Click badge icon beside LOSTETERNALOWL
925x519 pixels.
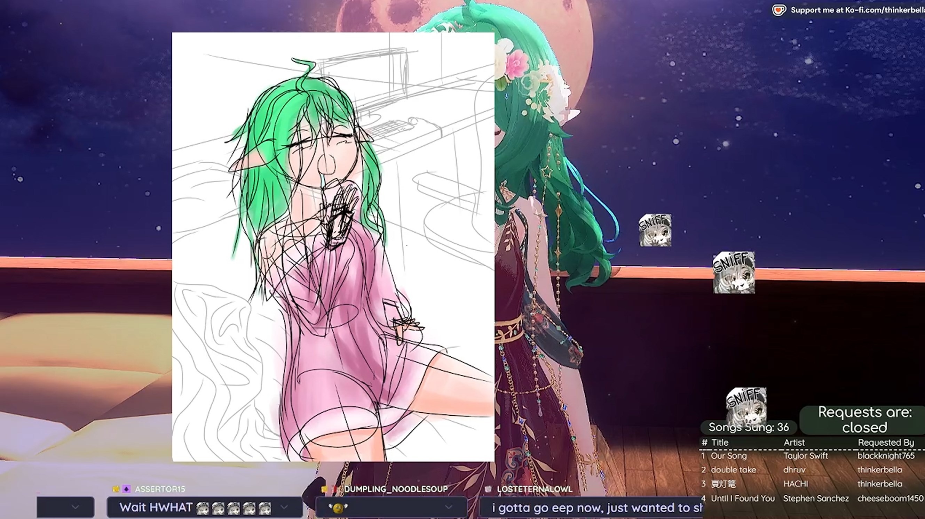[x=488, y=489]
